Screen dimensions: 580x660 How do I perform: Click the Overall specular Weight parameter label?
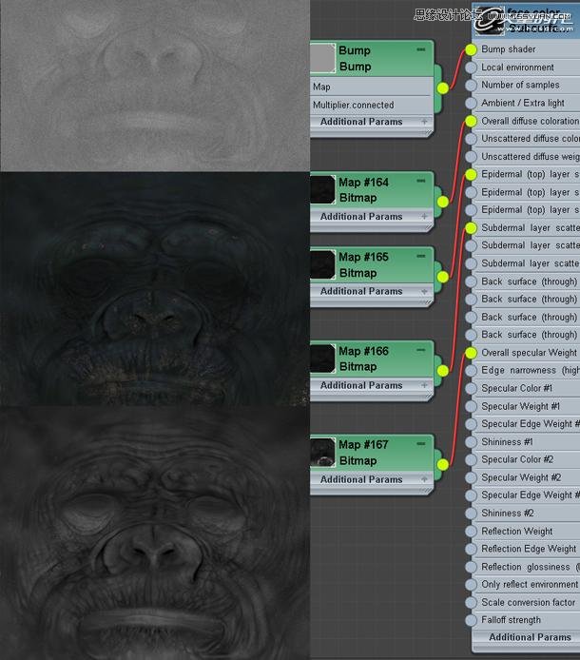pyautogui.click(x=529, y=353)
